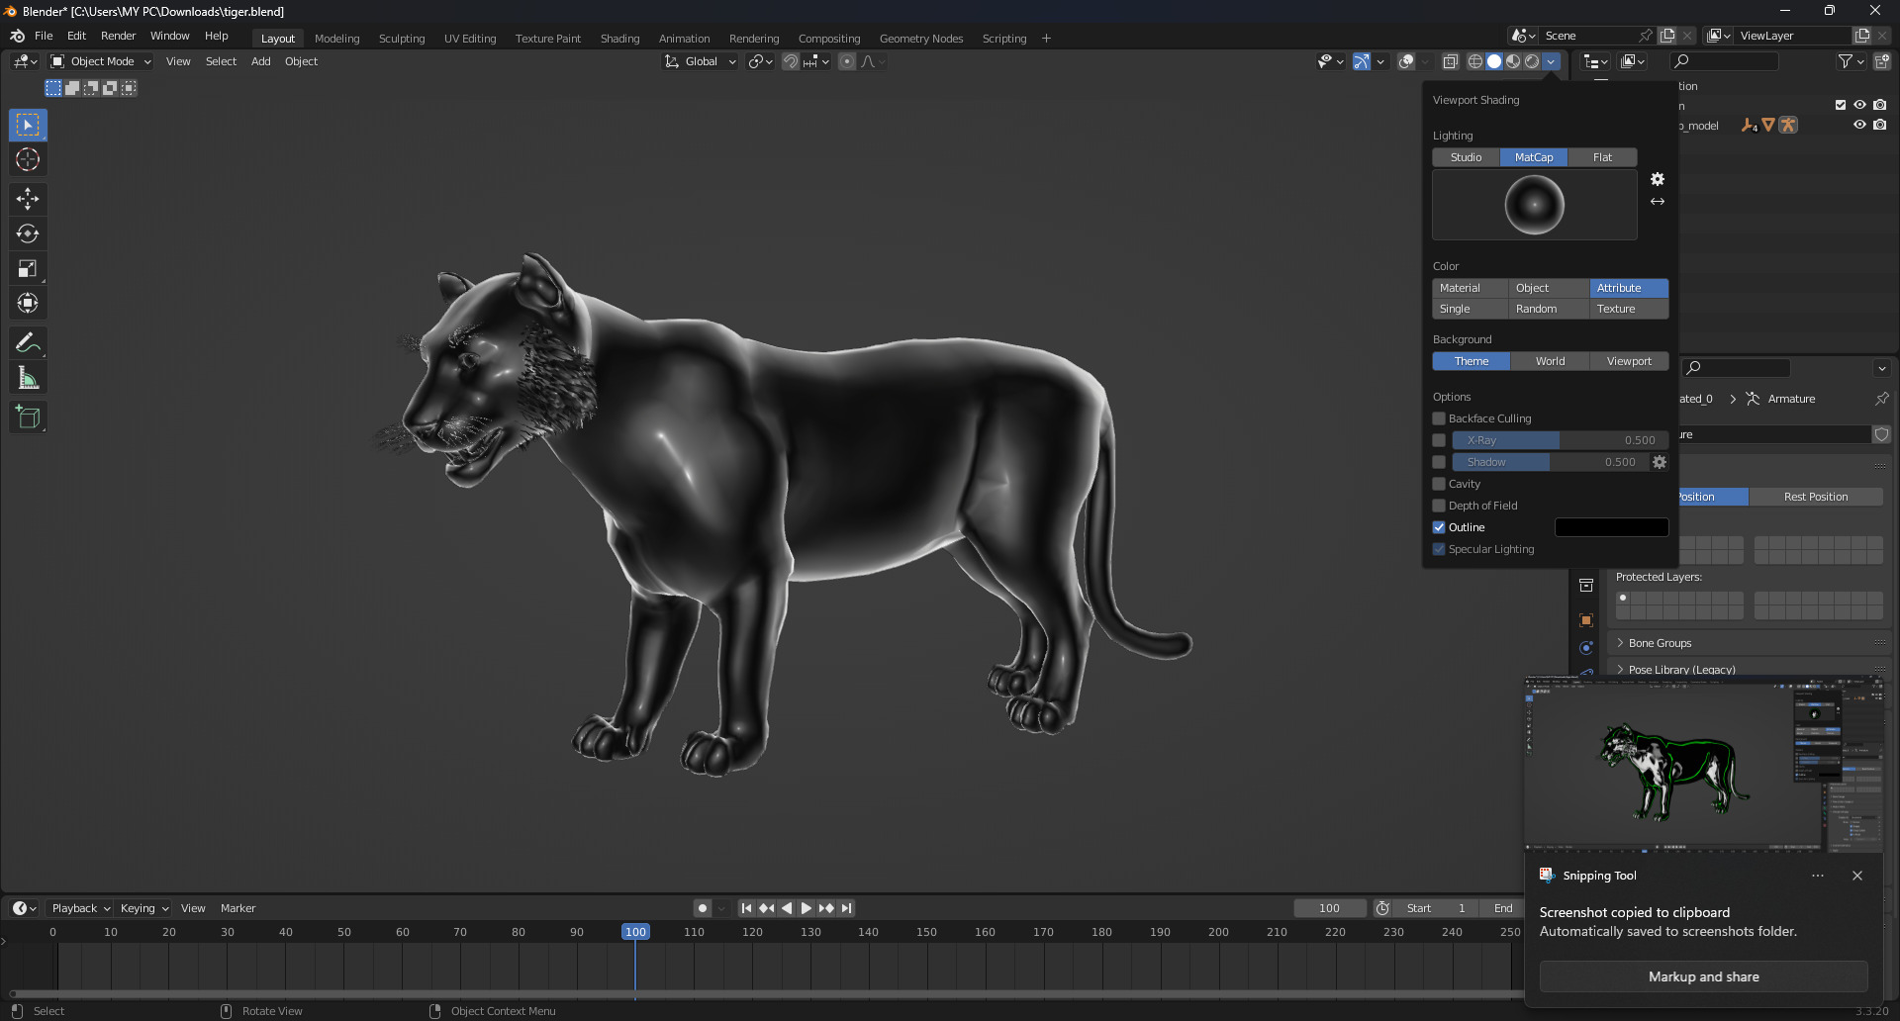Switch to solid viewport shading
Screen dimensions: 1900x1021
tap(1494, 61)
